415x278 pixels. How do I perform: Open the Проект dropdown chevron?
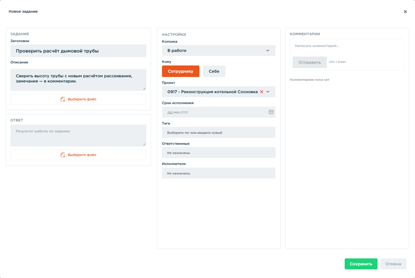click(x=268, y=92)
